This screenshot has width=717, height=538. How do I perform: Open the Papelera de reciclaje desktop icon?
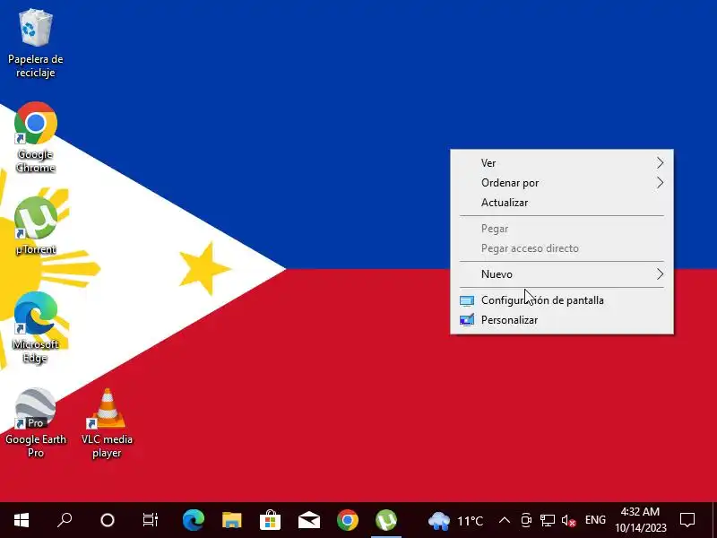pyautogui.click(x=36, y=43)
